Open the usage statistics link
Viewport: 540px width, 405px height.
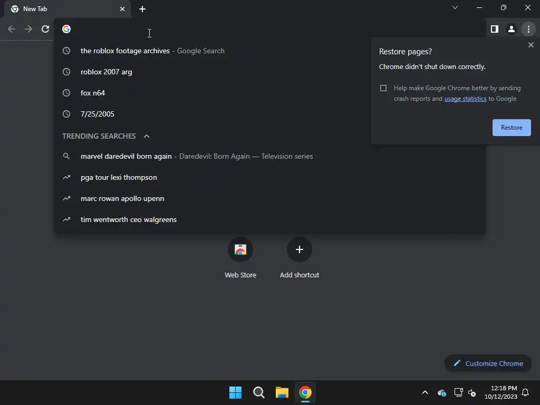[465, 99]
